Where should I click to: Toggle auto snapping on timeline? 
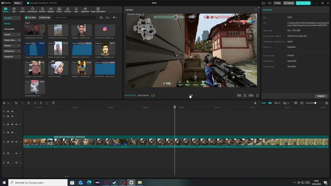270,103
